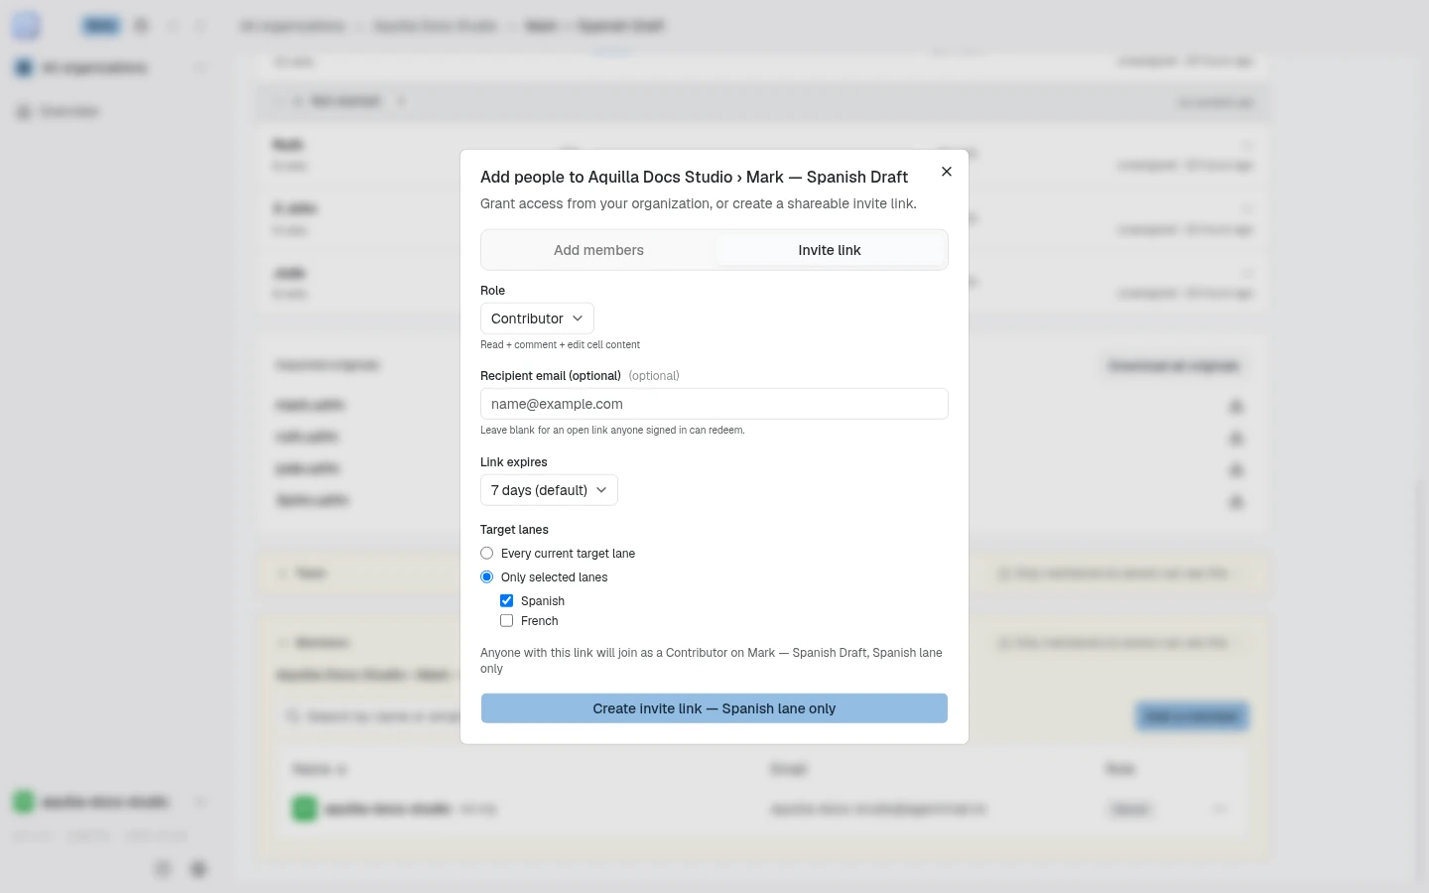Open the Link expires 7 days dropdown
Screen dimensions: 1429x893
coord(549,490)
